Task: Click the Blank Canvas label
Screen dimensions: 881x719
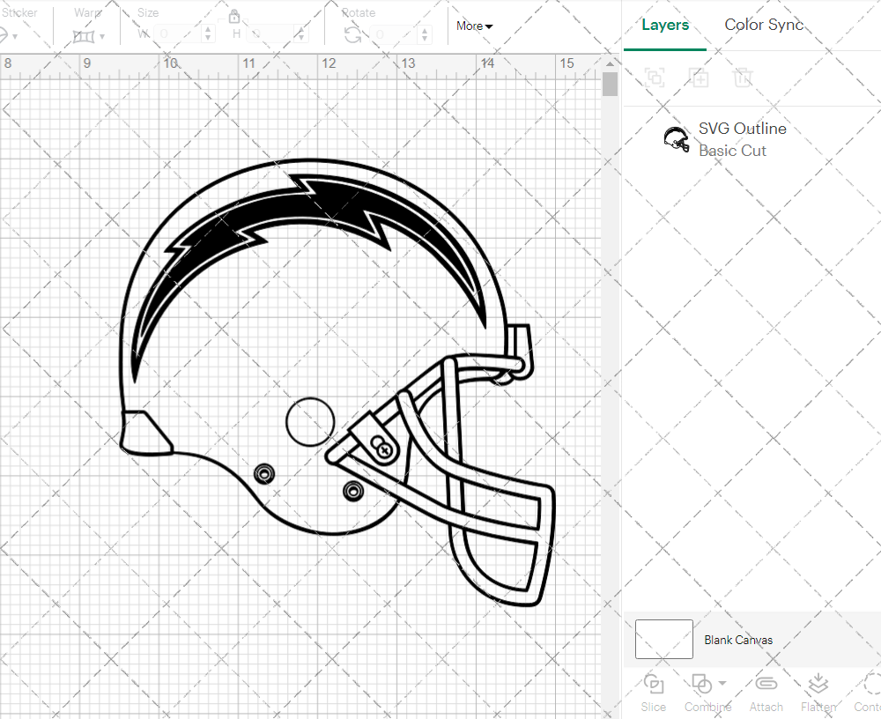Action: pos(738,640)
